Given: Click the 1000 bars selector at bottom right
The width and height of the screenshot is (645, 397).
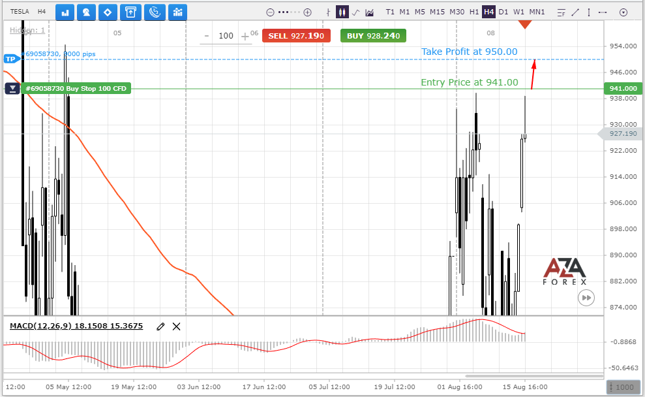Looking at the screenshot, I should (623, 387).
